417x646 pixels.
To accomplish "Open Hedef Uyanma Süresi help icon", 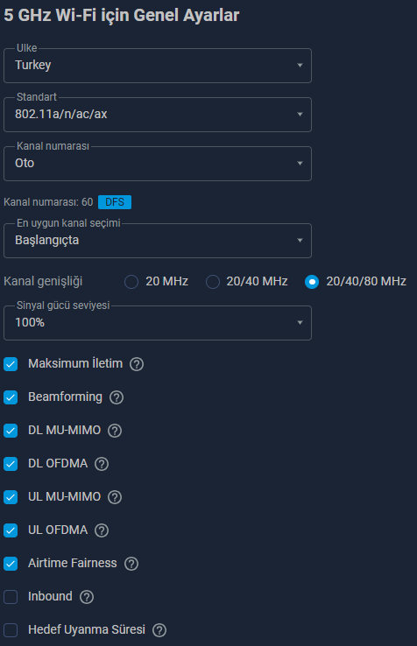I will 159,630.
